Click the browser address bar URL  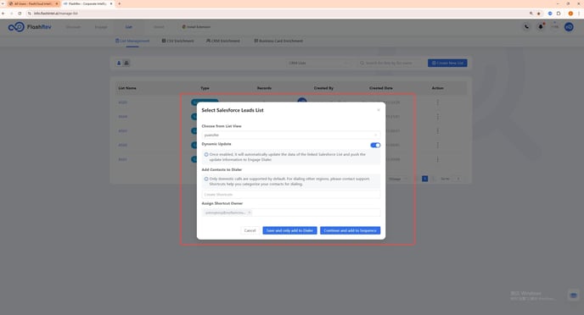[56, 14]
